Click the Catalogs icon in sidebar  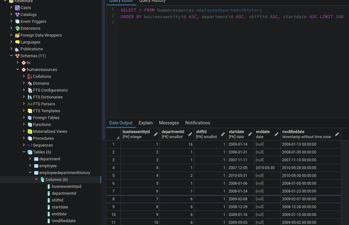point(17,14)
